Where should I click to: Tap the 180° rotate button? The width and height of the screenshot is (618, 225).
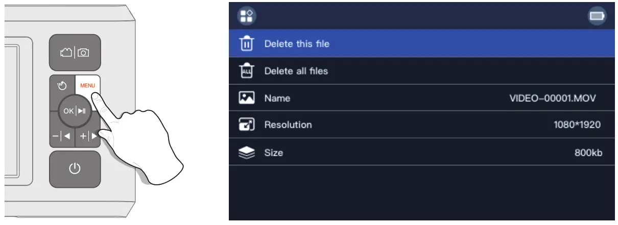(x=62, y=85)
